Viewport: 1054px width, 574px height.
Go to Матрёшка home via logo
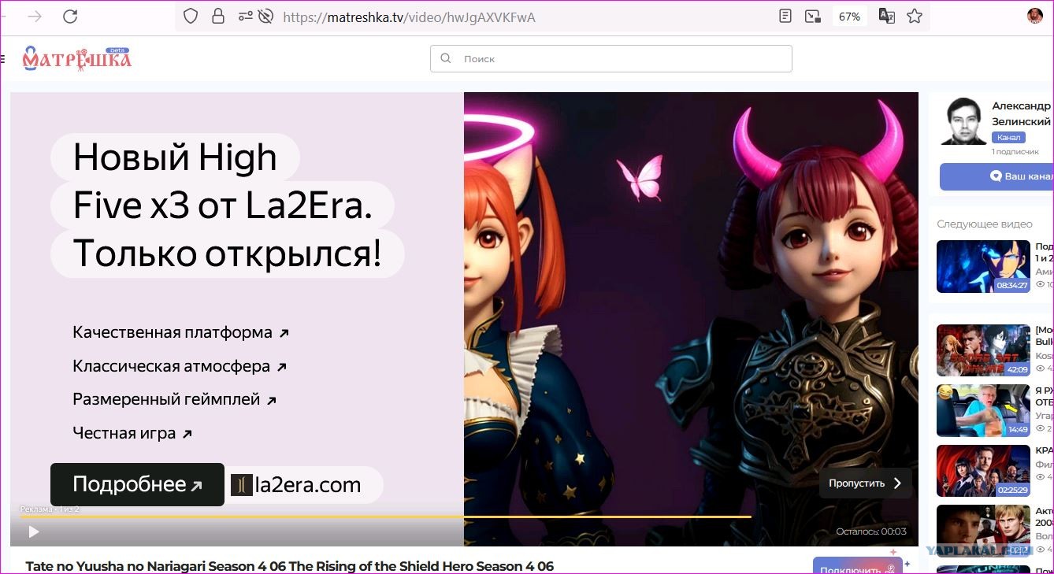click(x=76, y=59)
